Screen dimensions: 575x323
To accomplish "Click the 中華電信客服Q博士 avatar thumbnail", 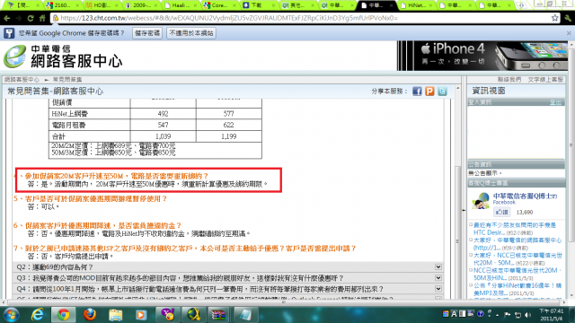I will point(480,201).
